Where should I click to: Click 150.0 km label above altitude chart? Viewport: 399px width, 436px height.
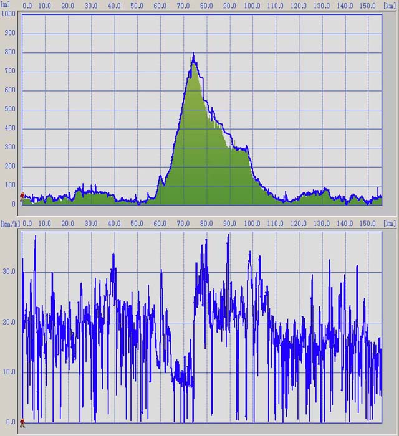368,6
